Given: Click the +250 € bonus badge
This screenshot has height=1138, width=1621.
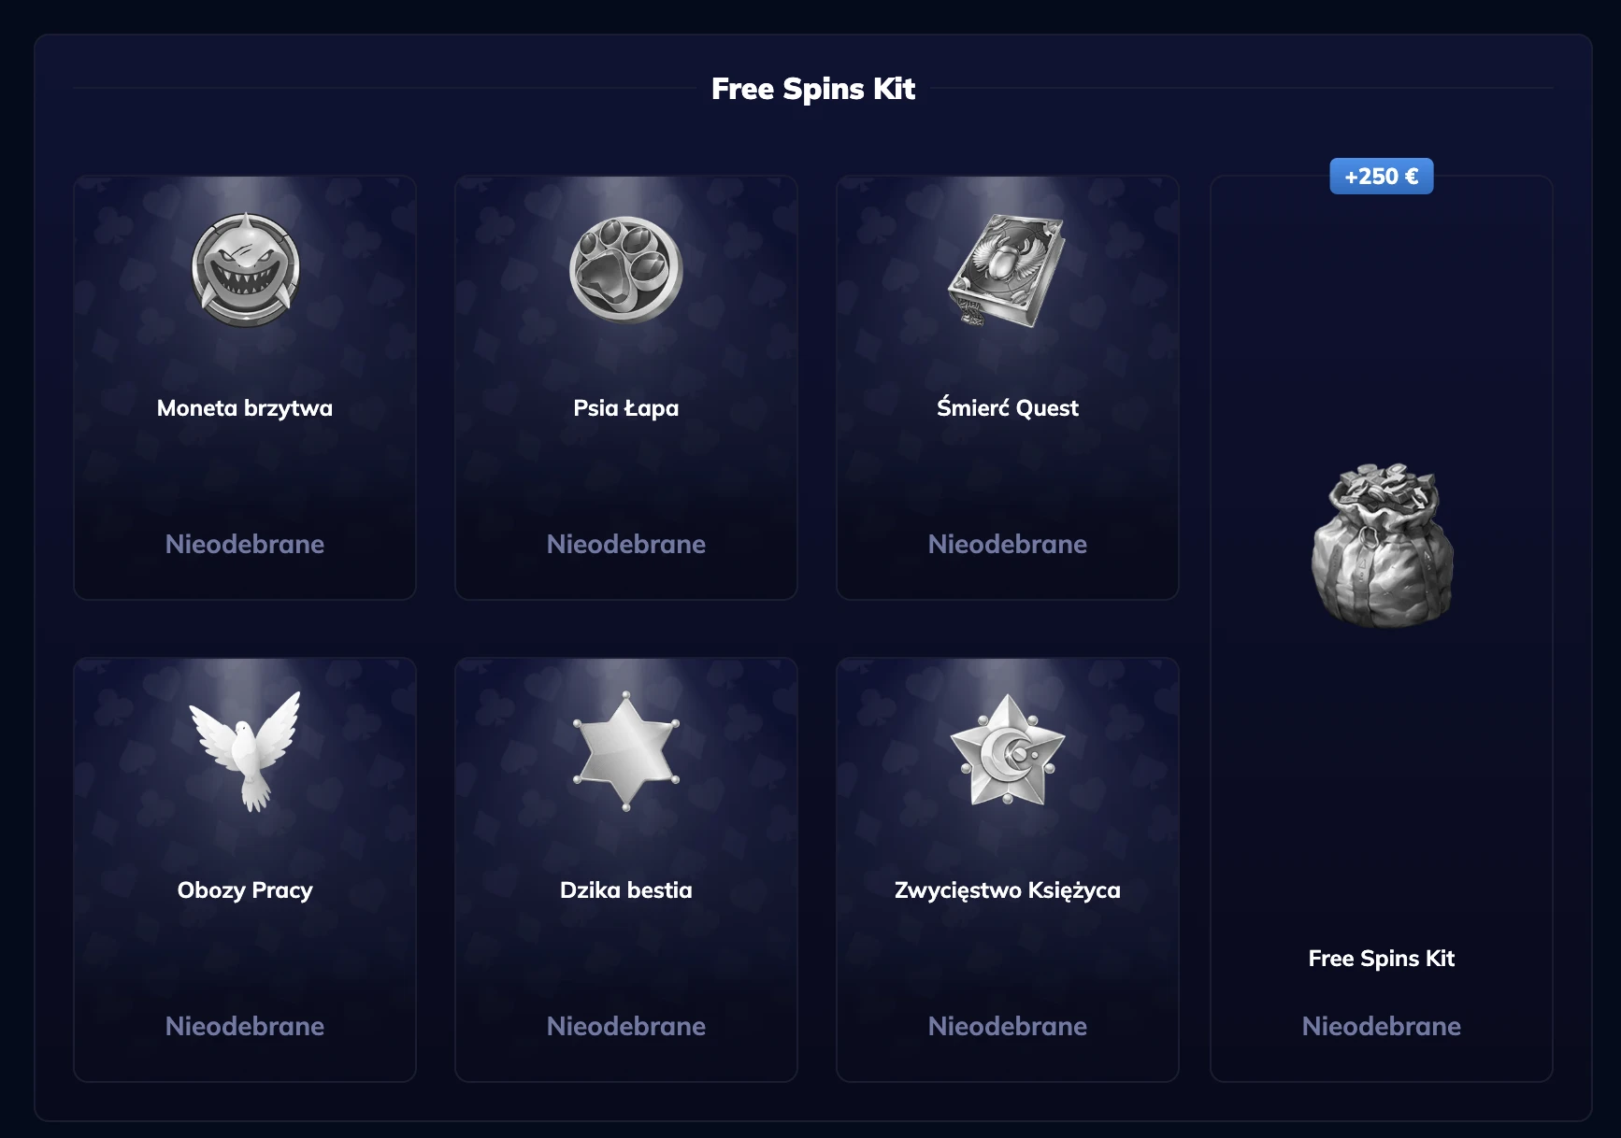Looking at the screenshot, I should pos(1381,177).
